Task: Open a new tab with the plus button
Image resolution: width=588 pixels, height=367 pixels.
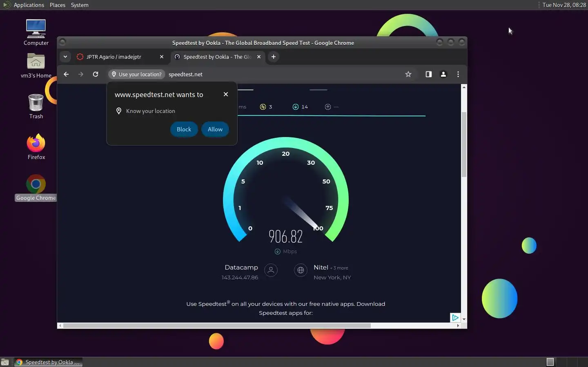Action: (274, 57)
